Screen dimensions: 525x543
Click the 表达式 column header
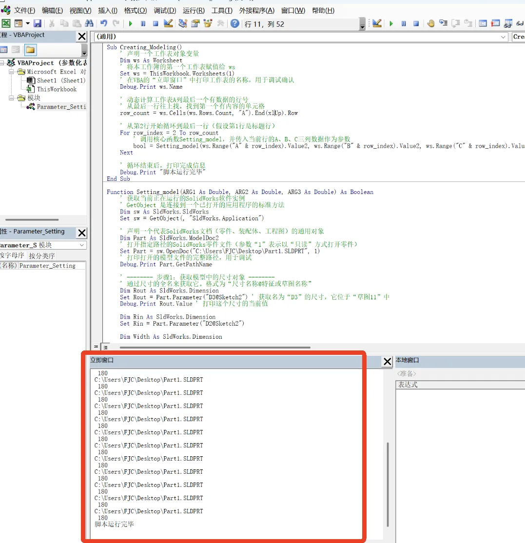pyautogui.click(x=460, y=385)
